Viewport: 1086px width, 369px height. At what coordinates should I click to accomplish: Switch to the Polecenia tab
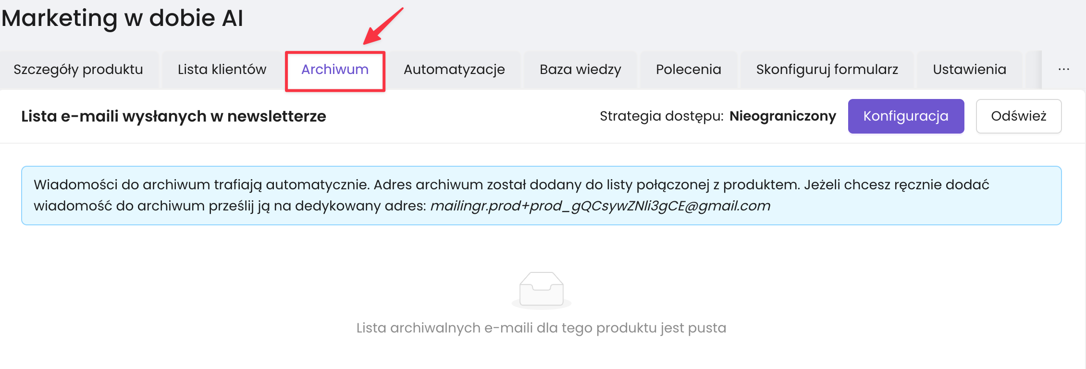688,70
